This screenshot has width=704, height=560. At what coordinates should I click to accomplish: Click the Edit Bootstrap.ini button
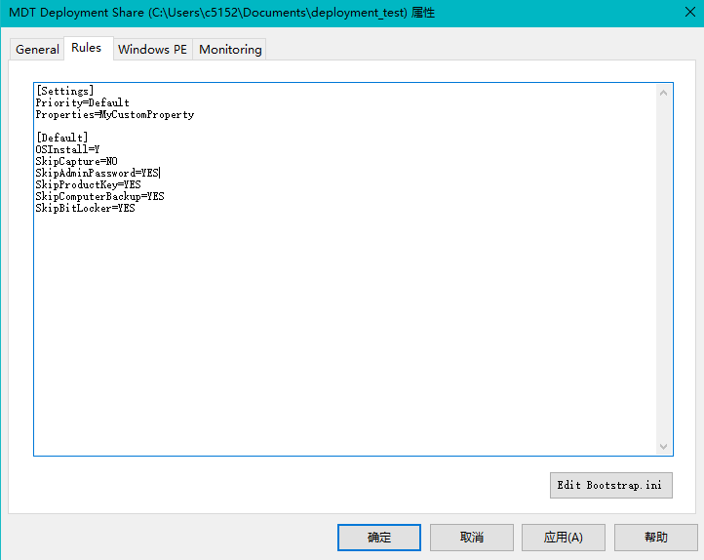pos(610,485)
